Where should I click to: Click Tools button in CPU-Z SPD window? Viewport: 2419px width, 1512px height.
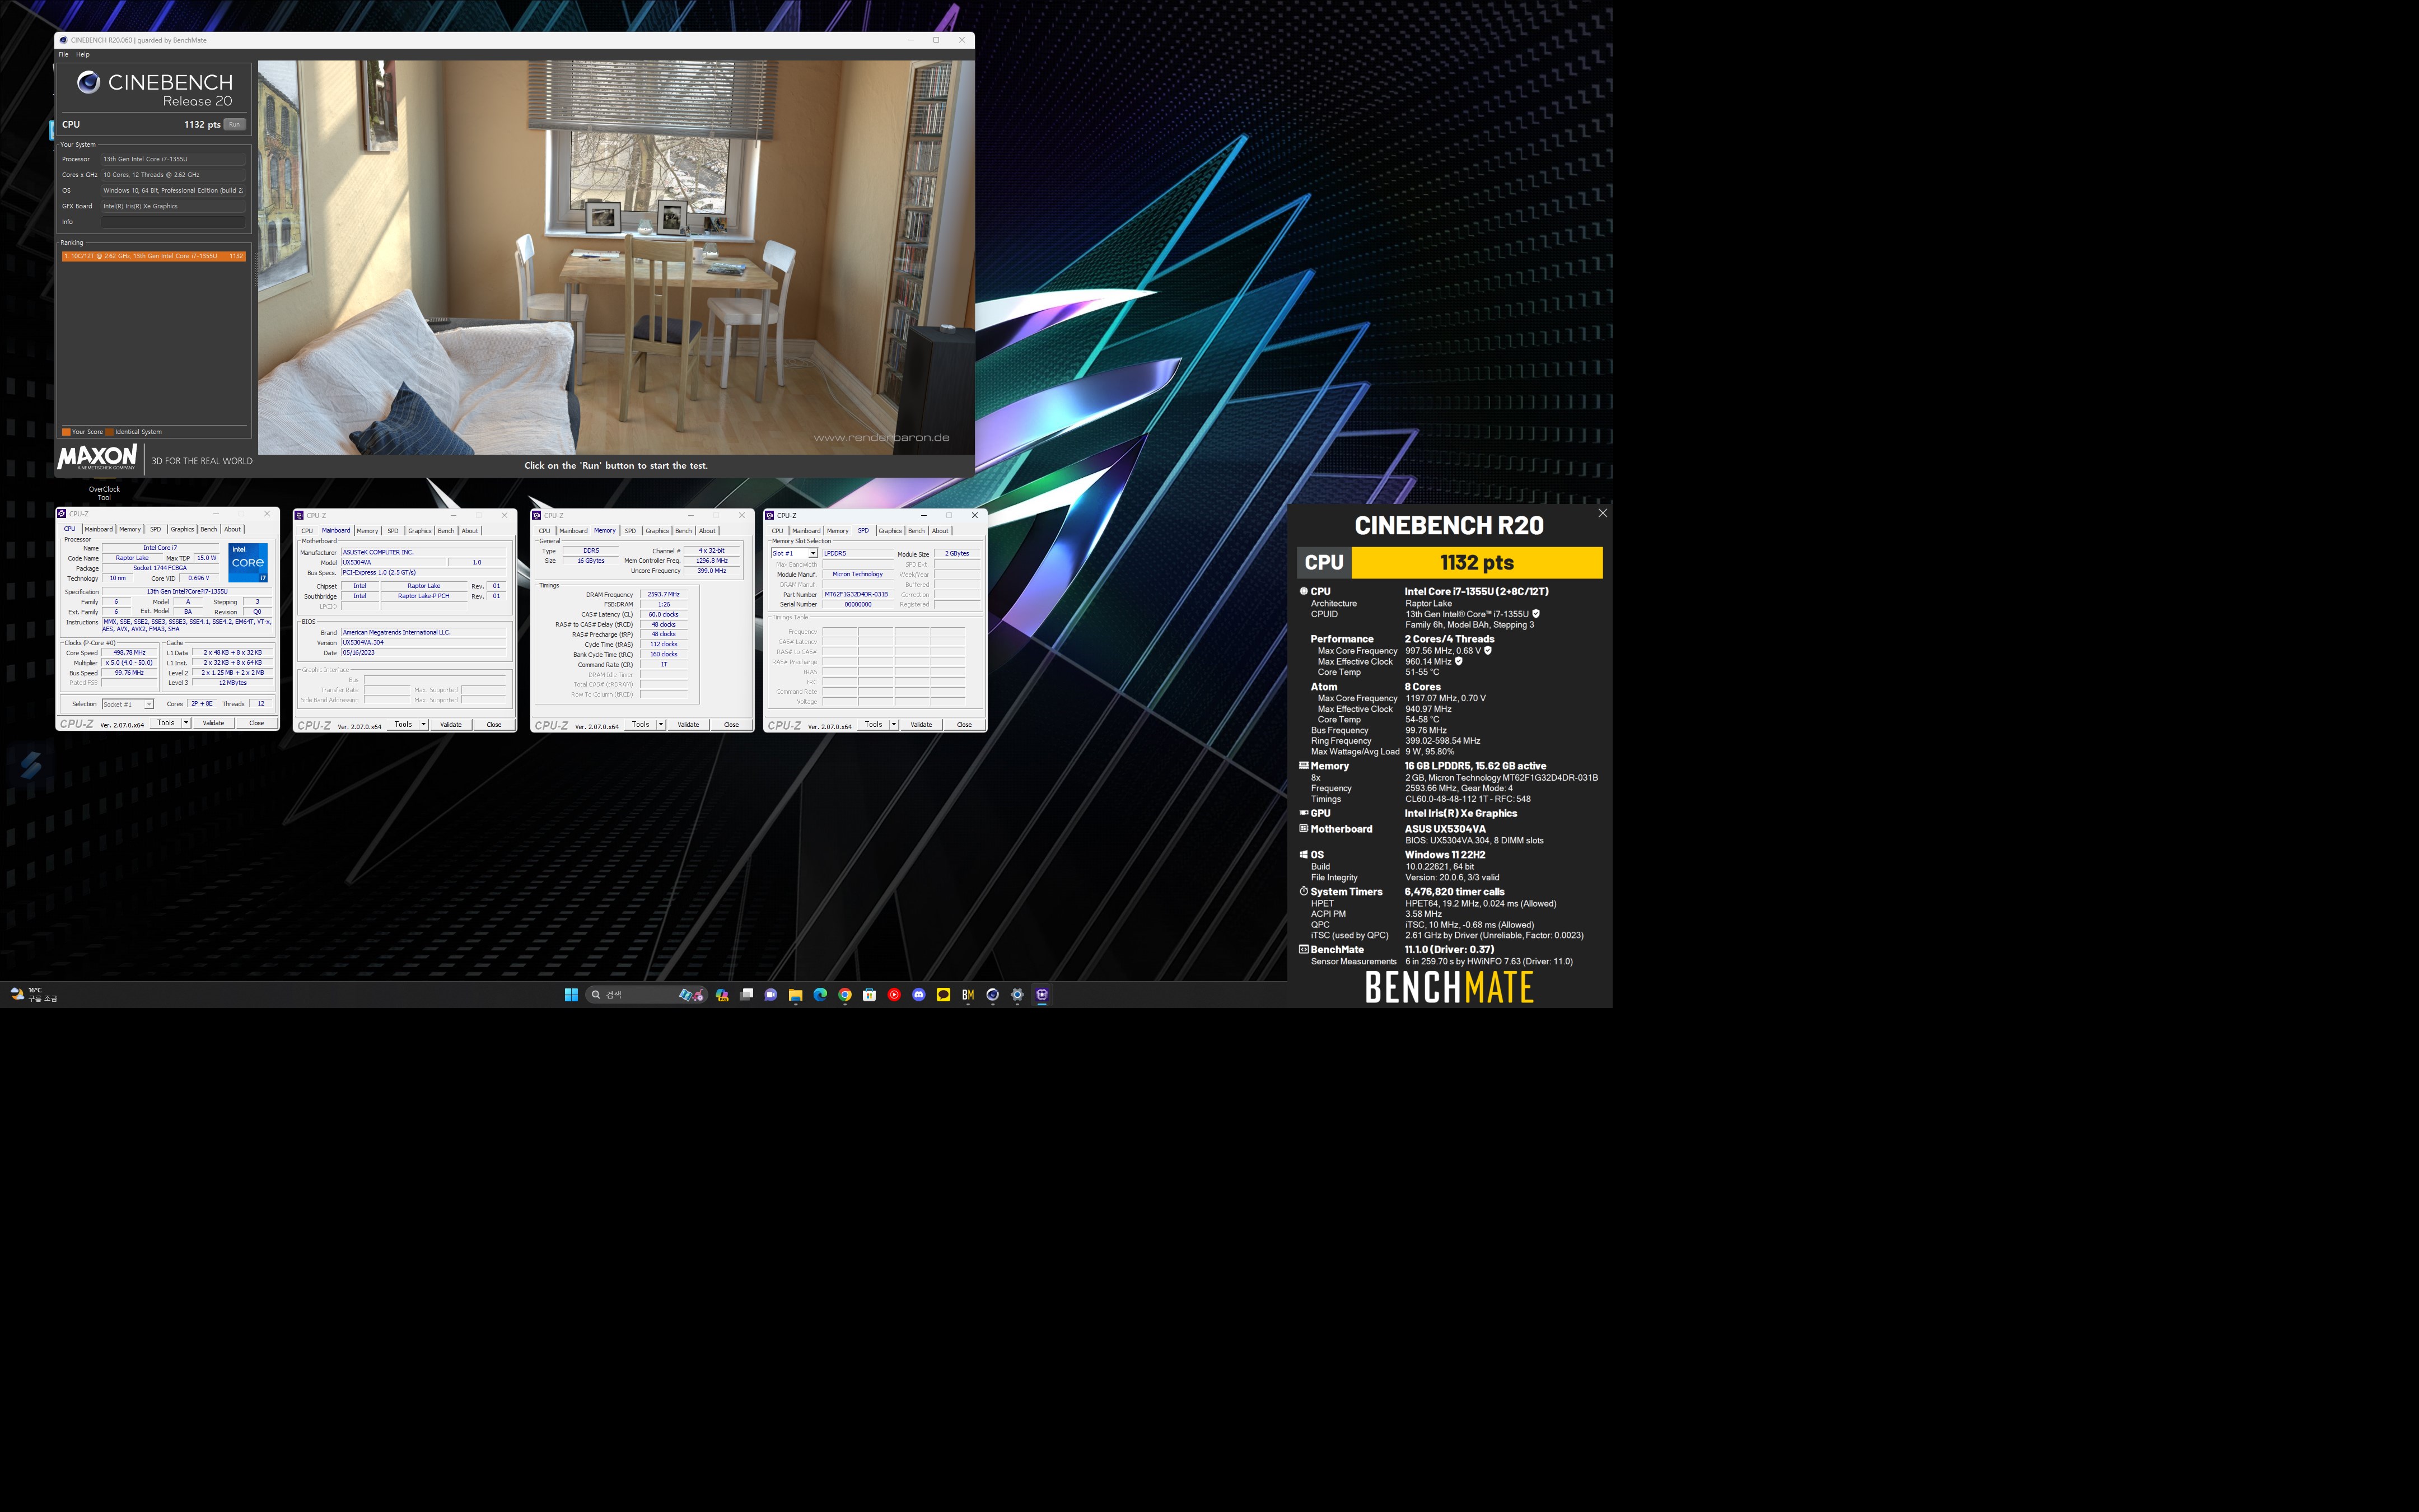click(x=874, y=724)
